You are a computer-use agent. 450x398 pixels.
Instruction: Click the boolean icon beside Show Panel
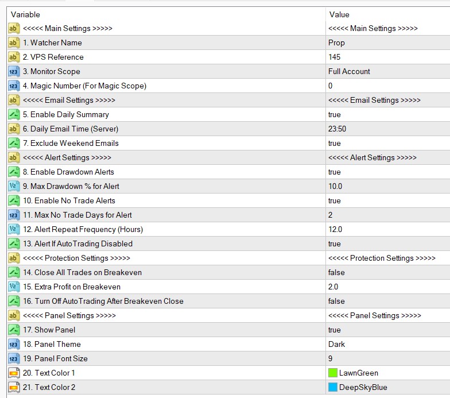coord(14,330)
